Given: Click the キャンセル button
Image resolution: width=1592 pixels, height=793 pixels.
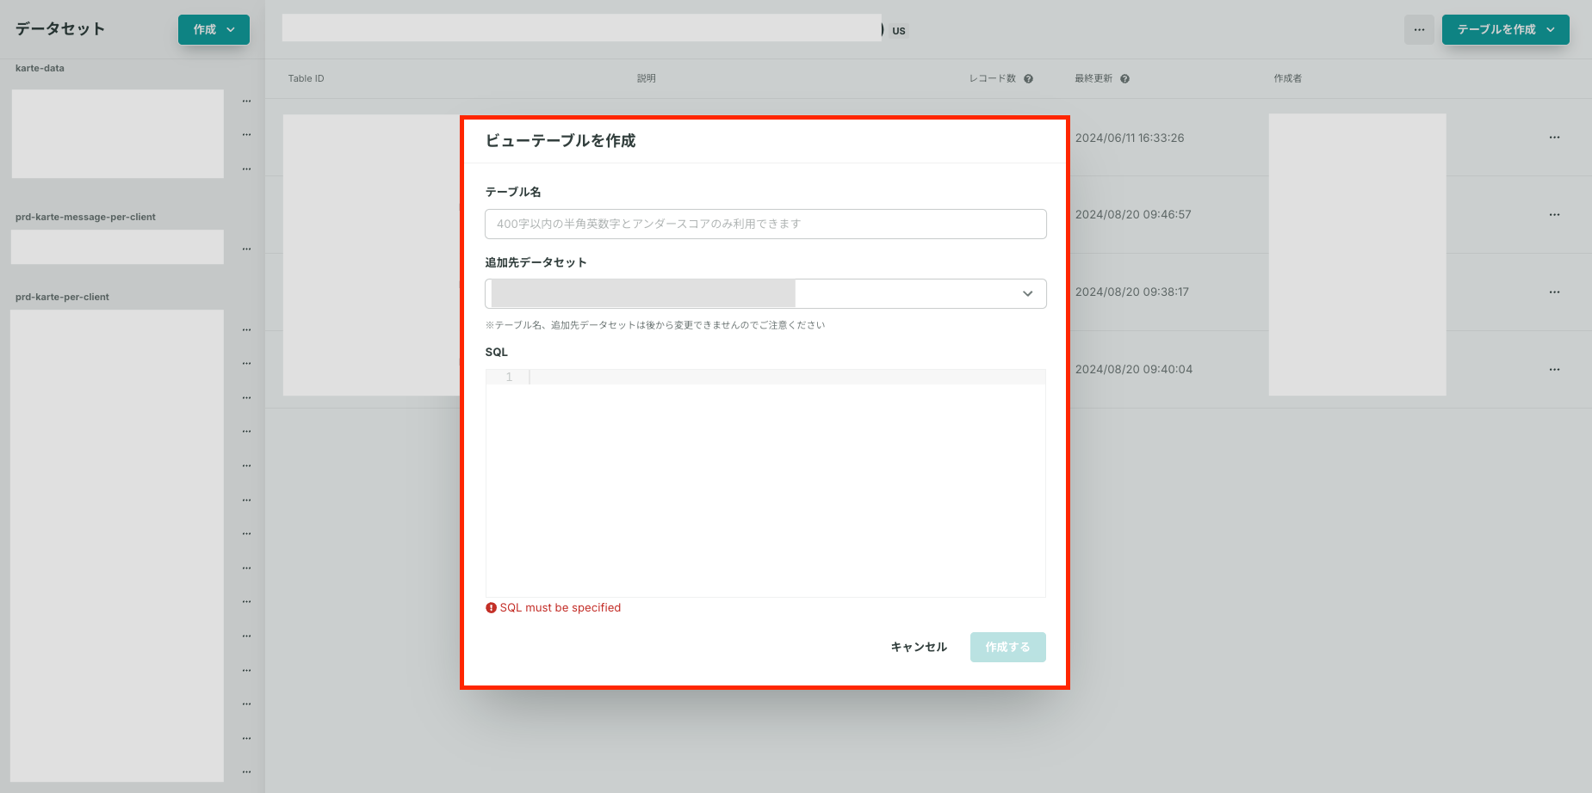Looking at the screenshot, I should pos(919,647).
